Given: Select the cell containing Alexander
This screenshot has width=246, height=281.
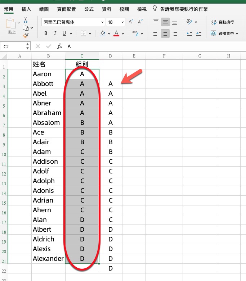Looking at the screenshot, I should coord(49,259).
